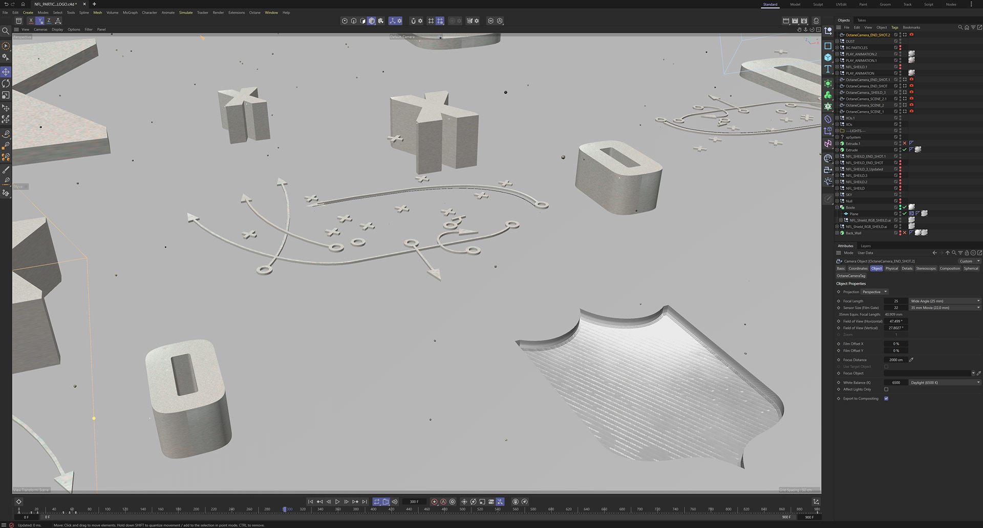The width and height of the screenshot is (983, 528).
Task: Toggle timeline sound icon
Action: tap(395, 502)
